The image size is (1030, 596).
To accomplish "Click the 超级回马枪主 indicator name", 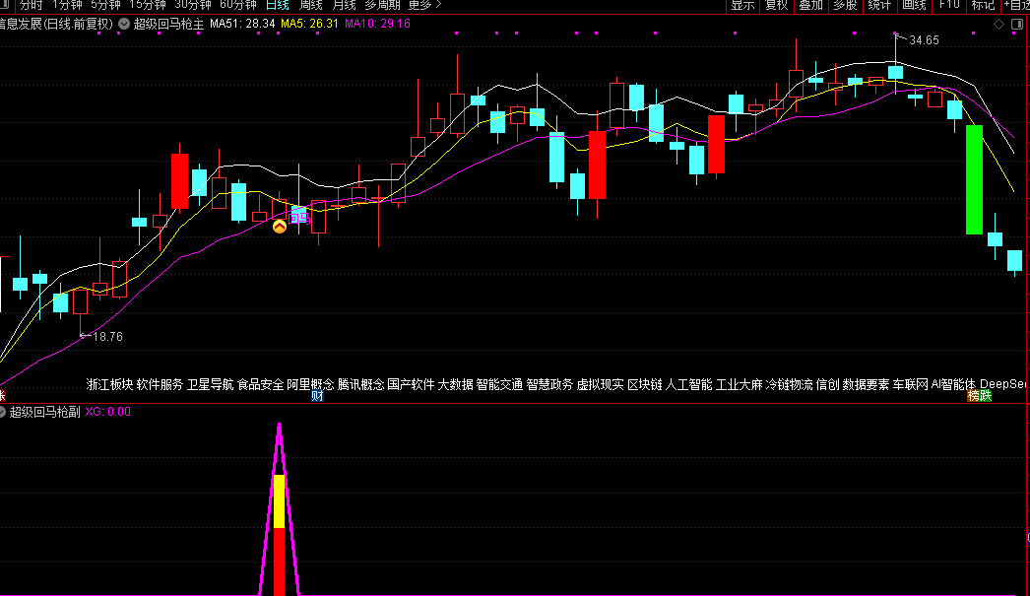I will click(x=168, y=25).
